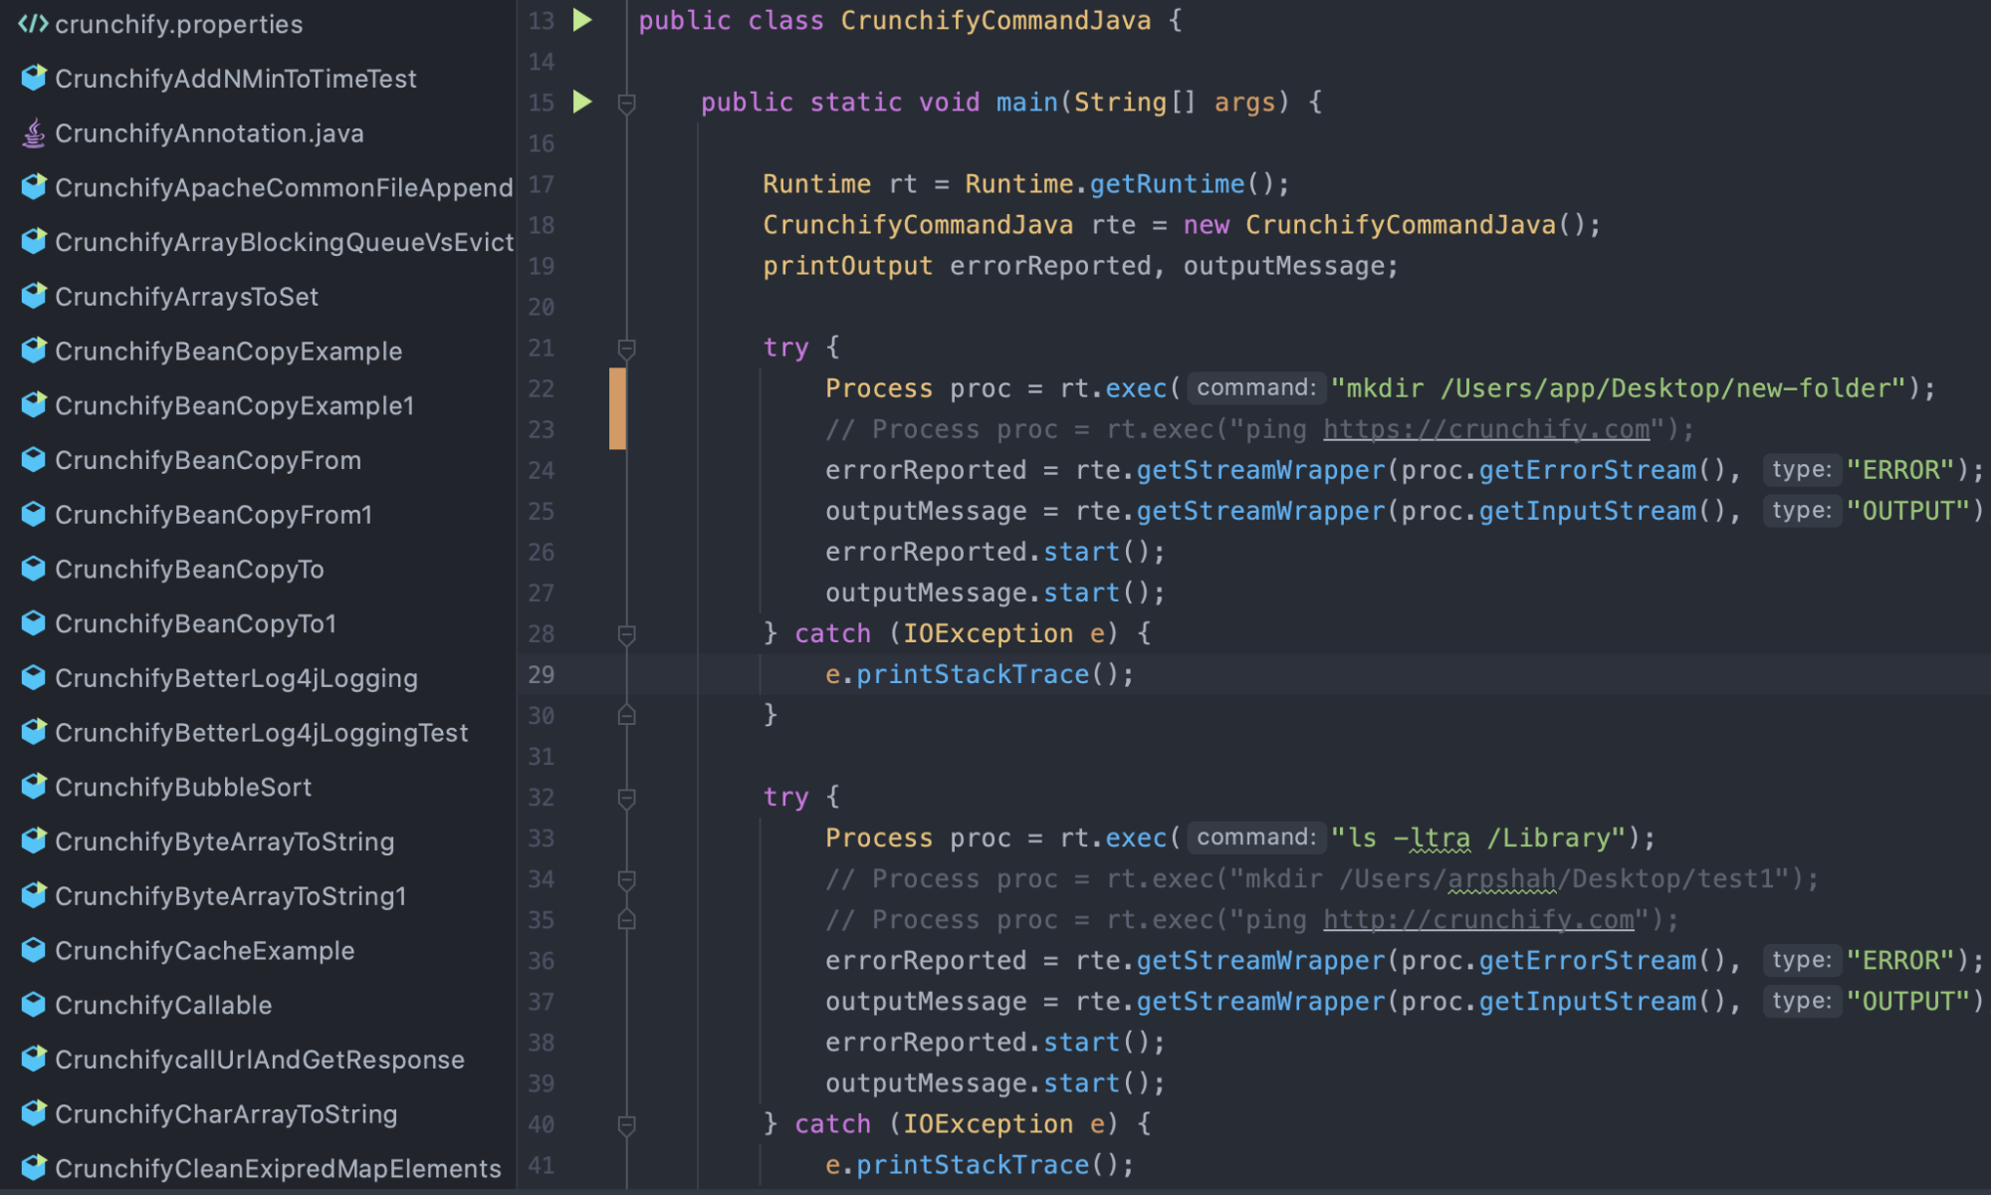Click the run icon on line 13

click(581, 20)
